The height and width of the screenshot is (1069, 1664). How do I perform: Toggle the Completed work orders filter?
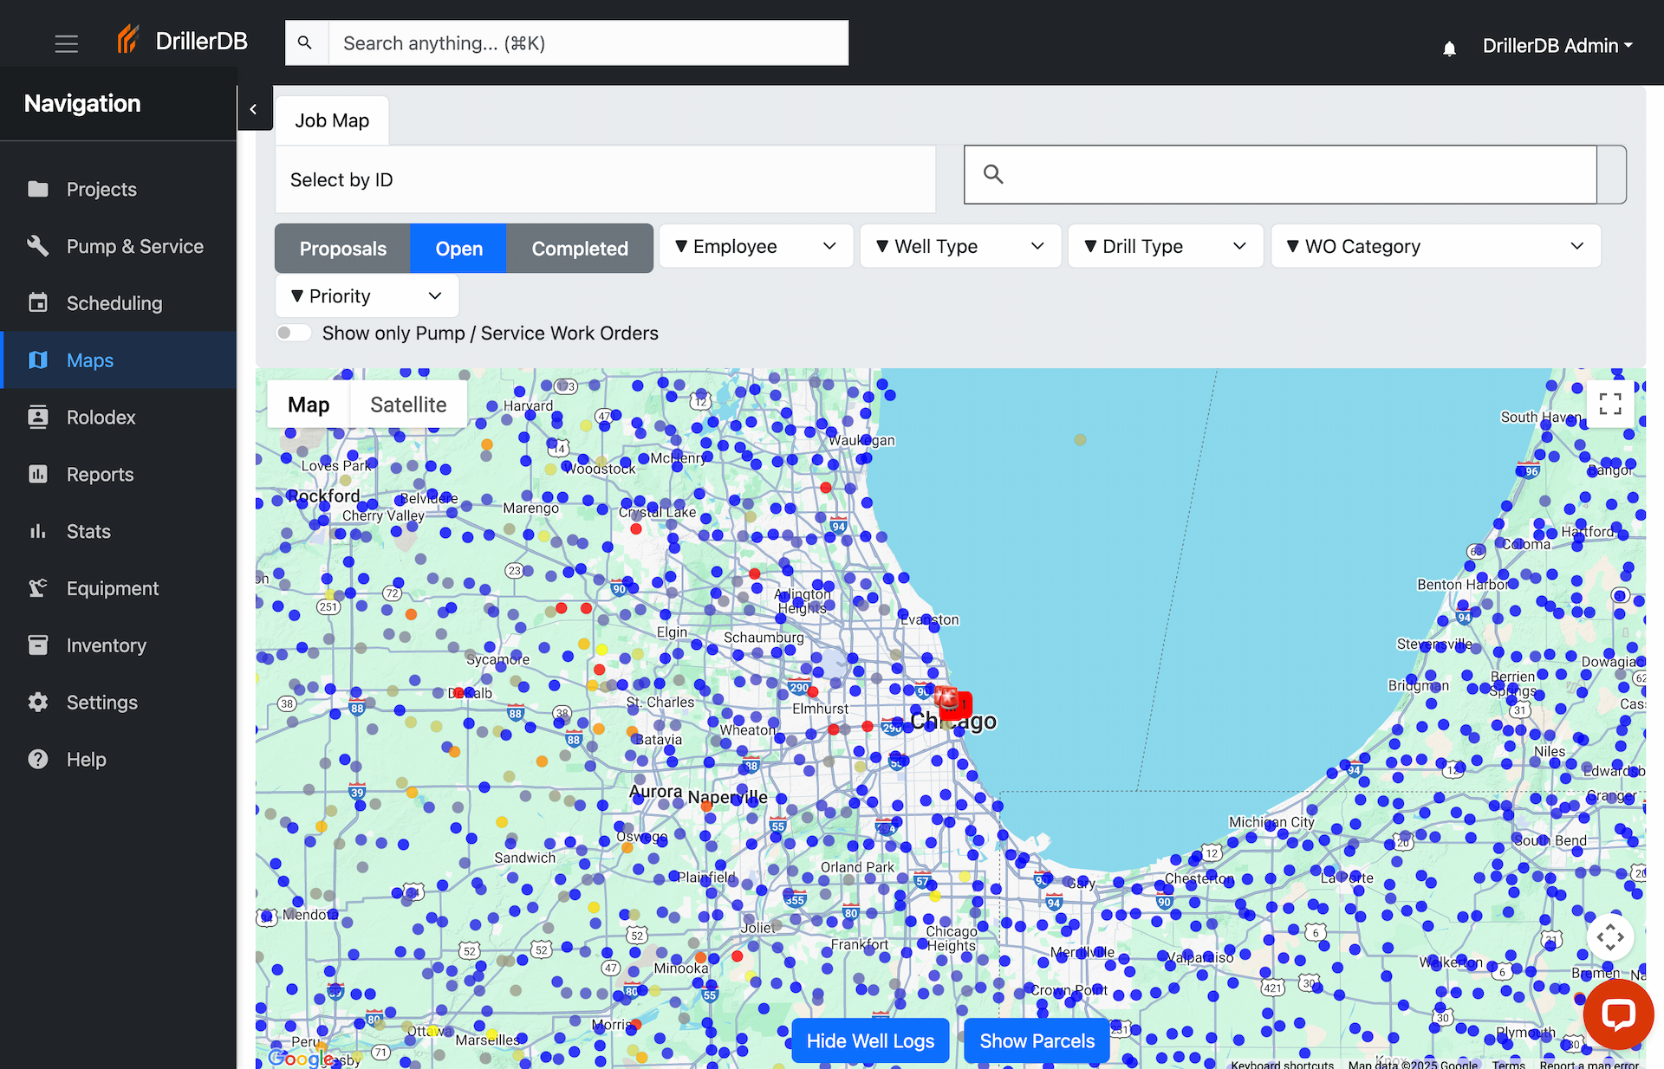click(x=579, y=248)
